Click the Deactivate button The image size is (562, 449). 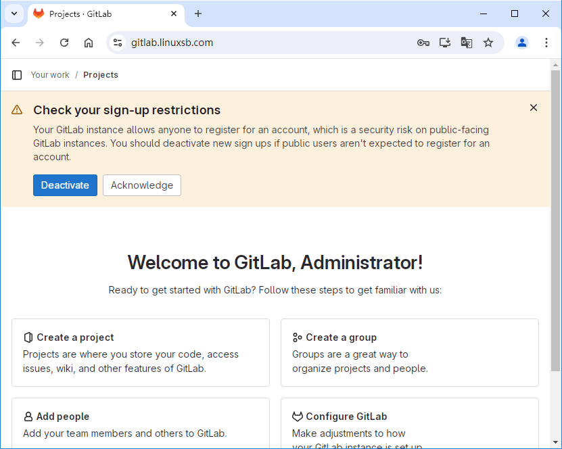[65, 185]
